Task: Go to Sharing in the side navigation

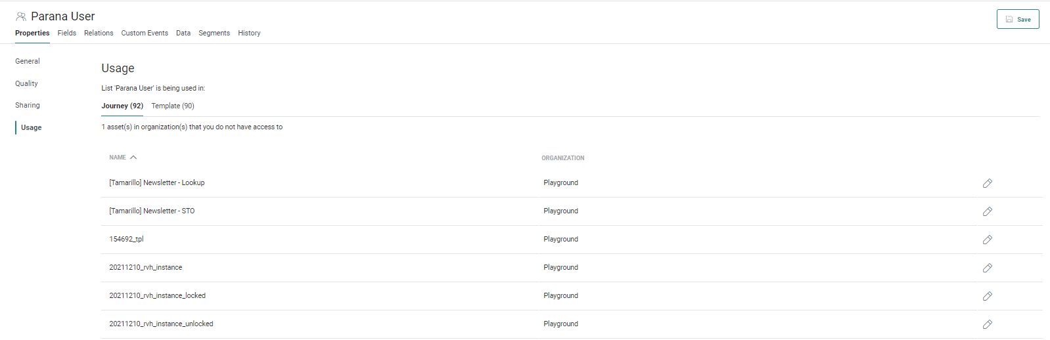Action: [x=28, y=105]
